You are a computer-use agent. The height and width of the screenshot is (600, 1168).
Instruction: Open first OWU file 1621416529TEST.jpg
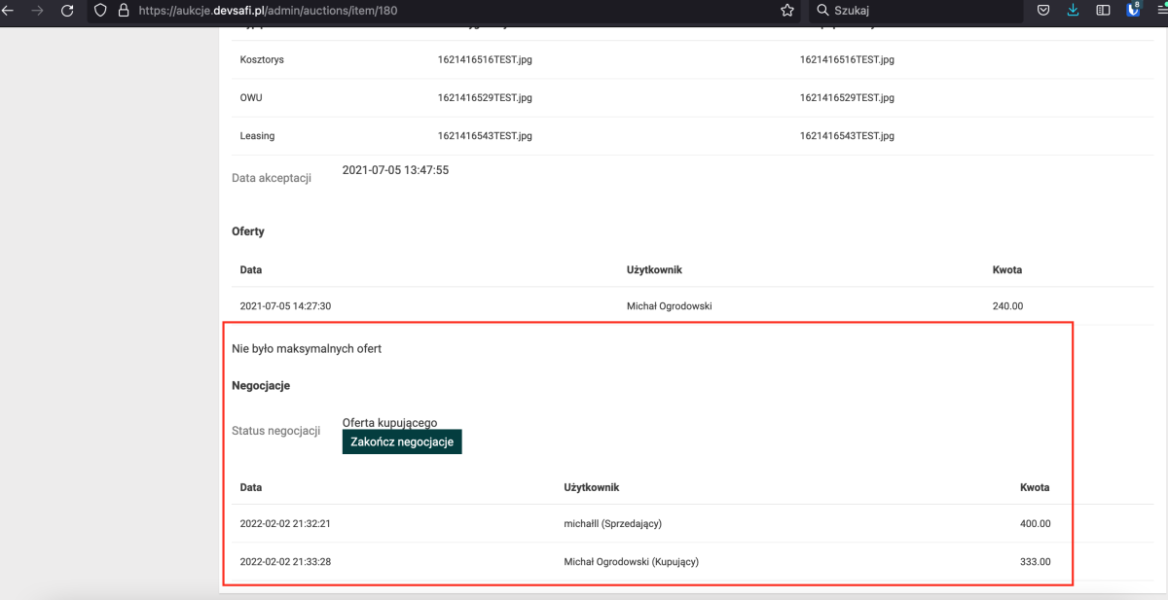(485, 98)
